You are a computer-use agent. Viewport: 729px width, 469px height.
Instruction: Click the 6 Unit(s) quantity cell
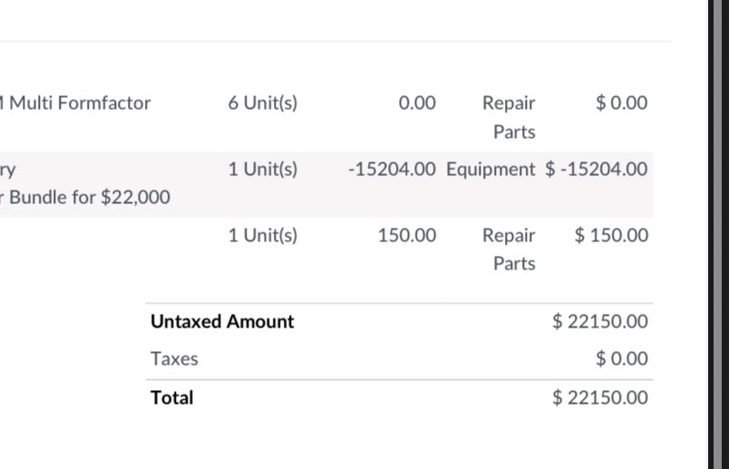point(263,103)
